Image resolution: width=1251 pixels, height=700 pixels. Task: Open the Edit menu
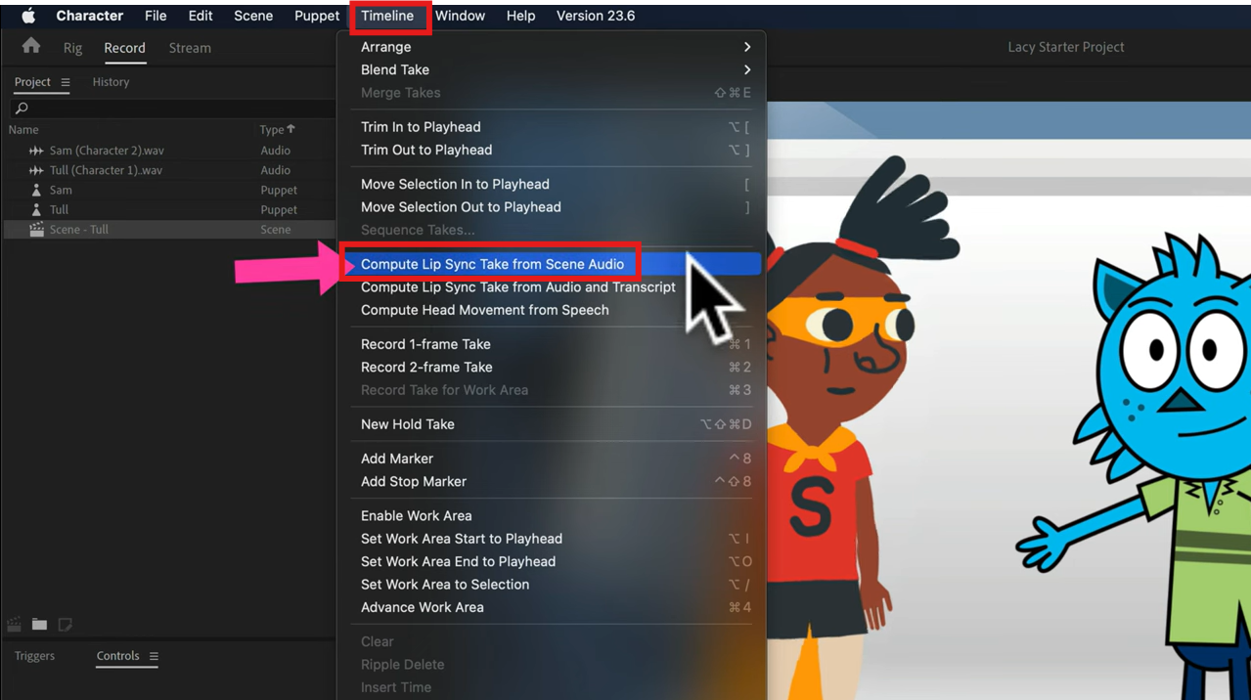click(201, 16)
